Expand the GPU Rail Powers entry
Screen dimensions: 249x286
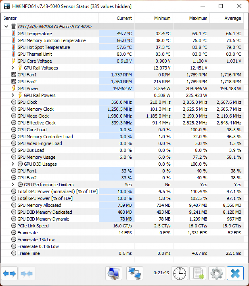[13, 95]
